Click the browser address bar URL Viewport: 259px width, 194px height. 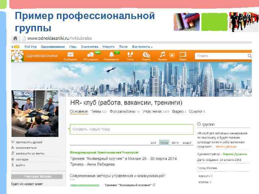(60, 38)
